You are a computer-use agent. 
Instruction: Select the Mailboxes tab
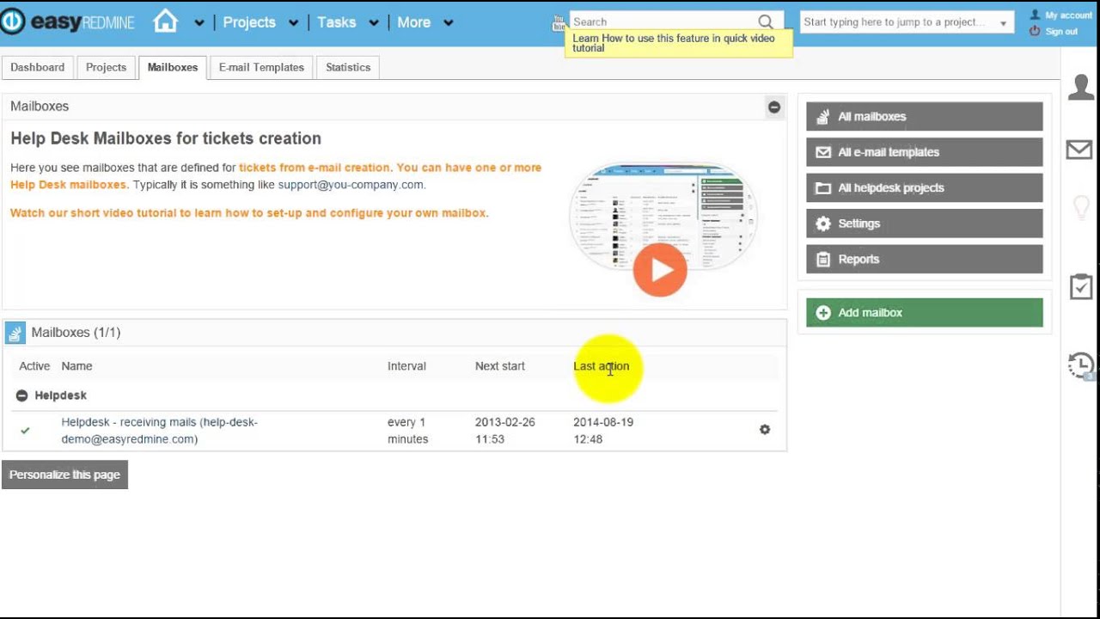point(173,67)
